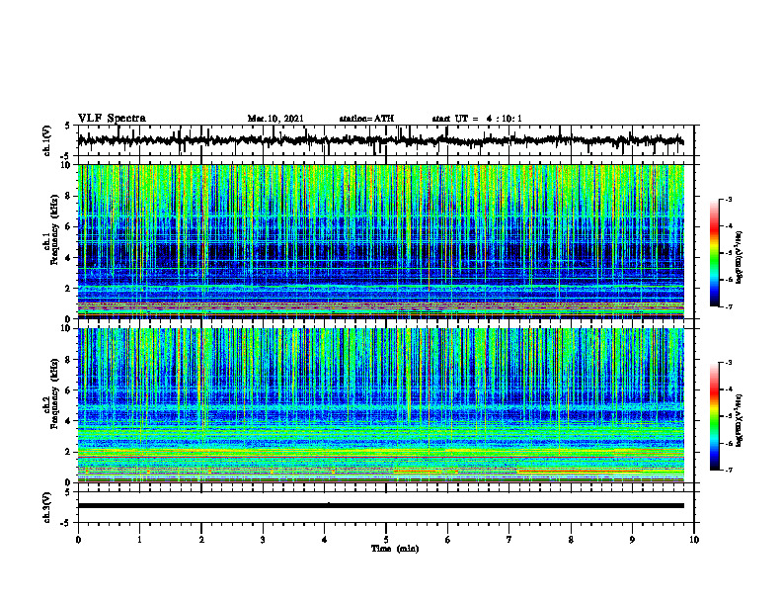
Task: Click the 'station=ATH' header label
Action: pos(366,119)
